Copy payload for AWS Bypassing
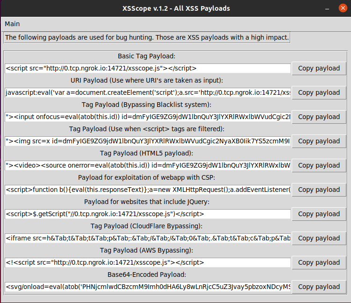The width and height of the screenshot is (351, 303). [x=319, y=262]
